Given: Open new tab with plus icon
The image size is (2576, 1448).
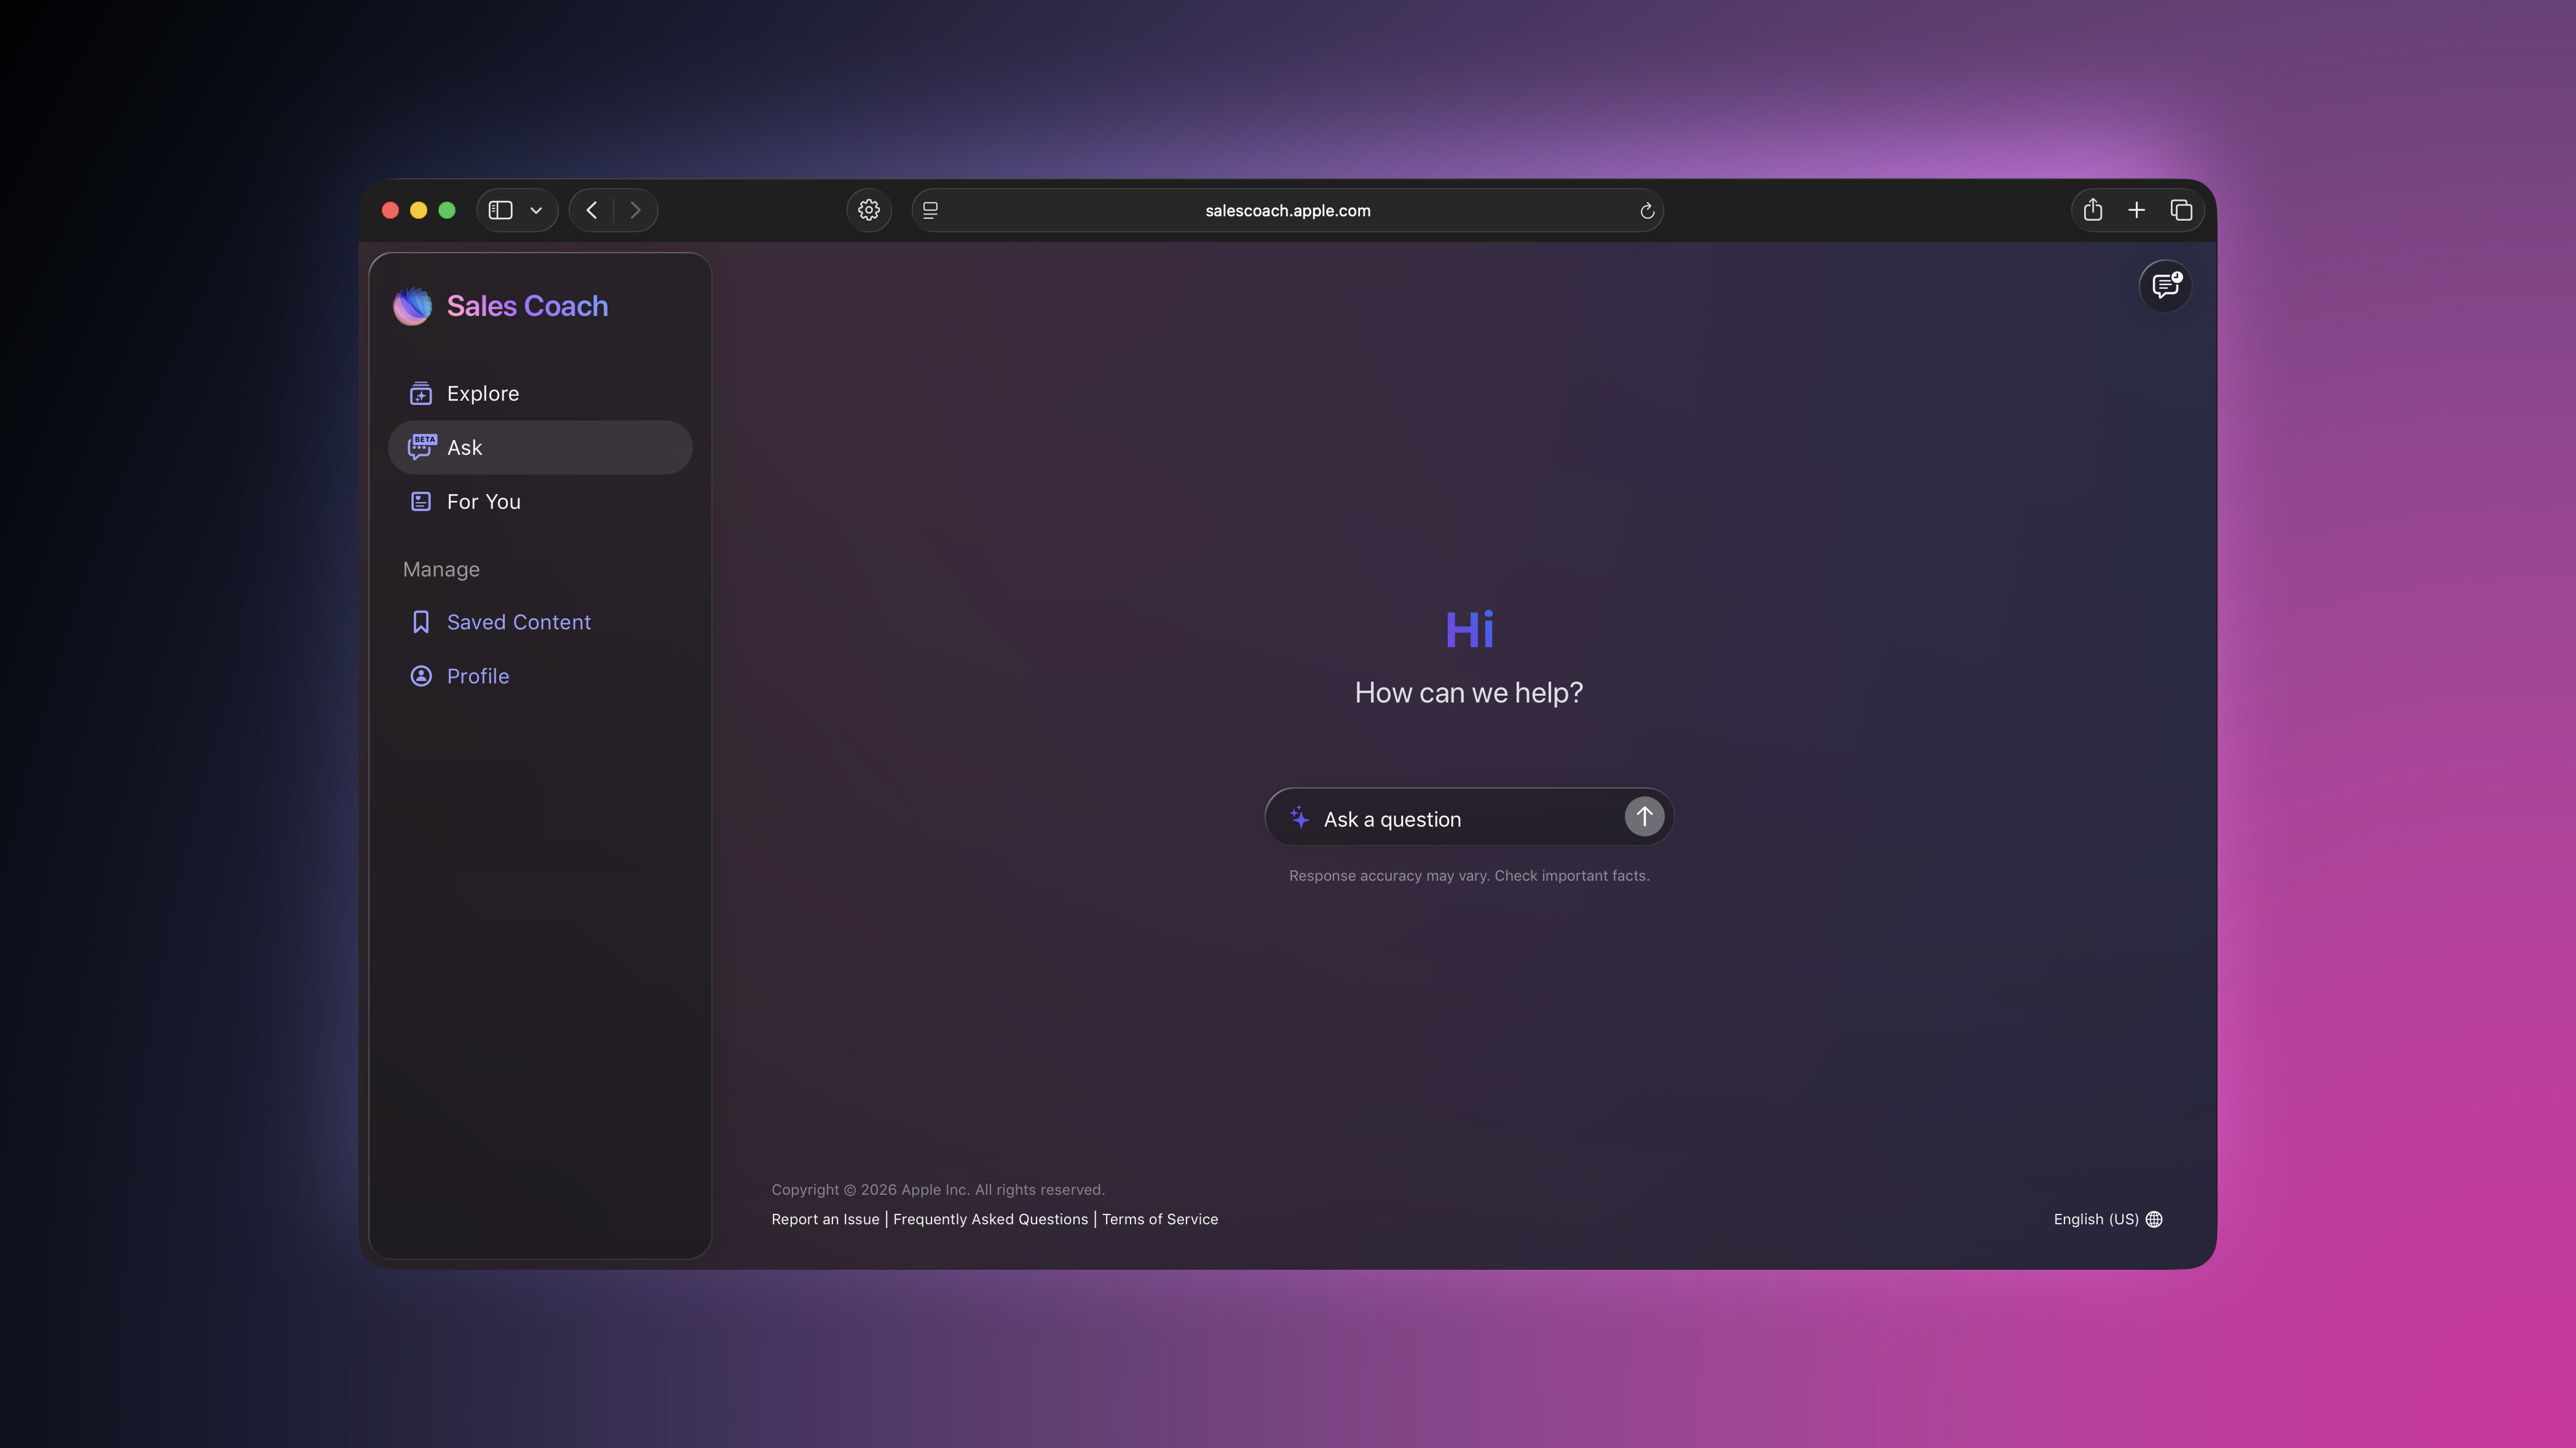Looking at the screenshot, I should [2136, 210].
